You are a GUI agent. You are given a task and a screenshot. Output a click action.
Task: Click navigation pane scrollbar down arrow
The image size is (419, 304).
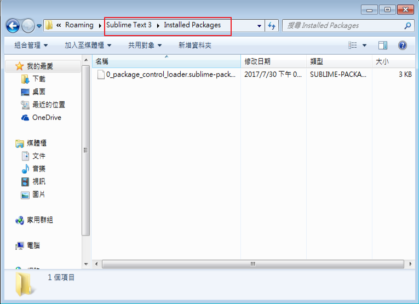click(x=86, y=264)
